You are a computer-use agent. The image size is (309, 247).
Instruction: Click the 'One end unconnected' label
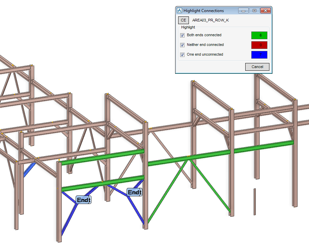tap(205, 54)
